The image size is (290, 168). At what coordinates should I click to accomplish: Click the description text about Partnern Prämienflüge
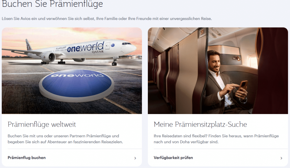click(x=65, y=139)
